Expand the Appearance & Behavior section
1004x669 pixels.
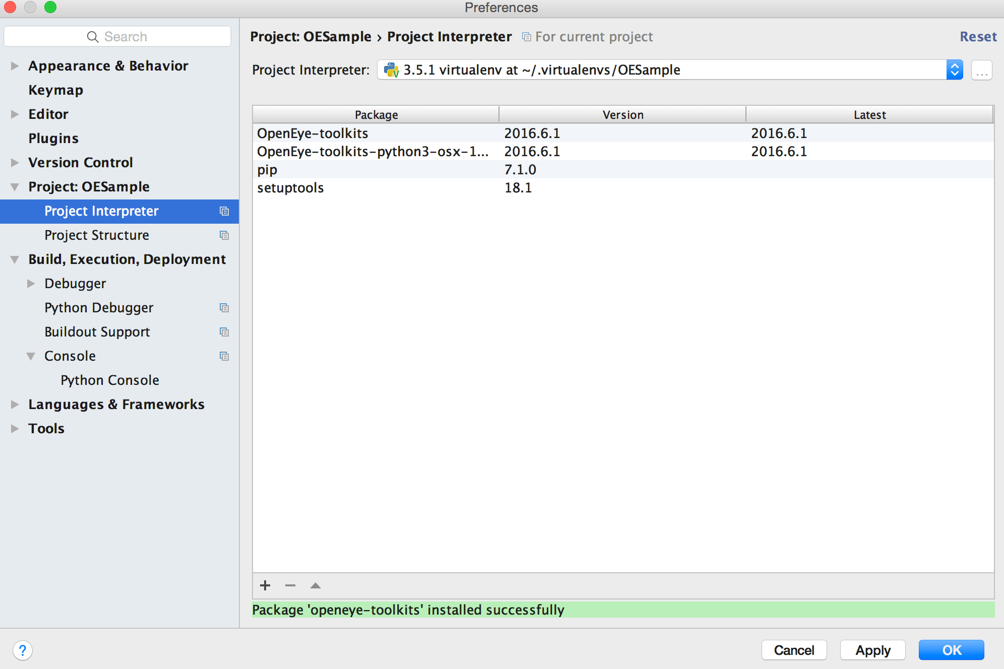[x=14, y=65]
